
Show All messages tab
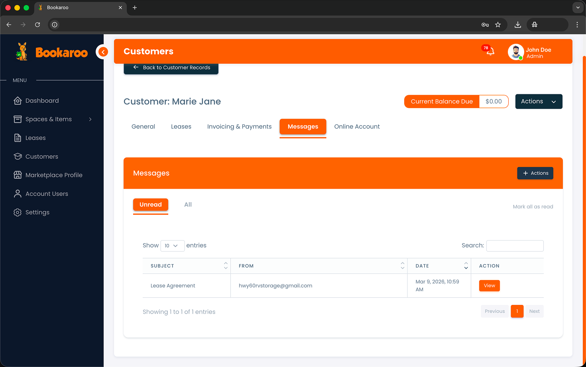click(188, 205)
